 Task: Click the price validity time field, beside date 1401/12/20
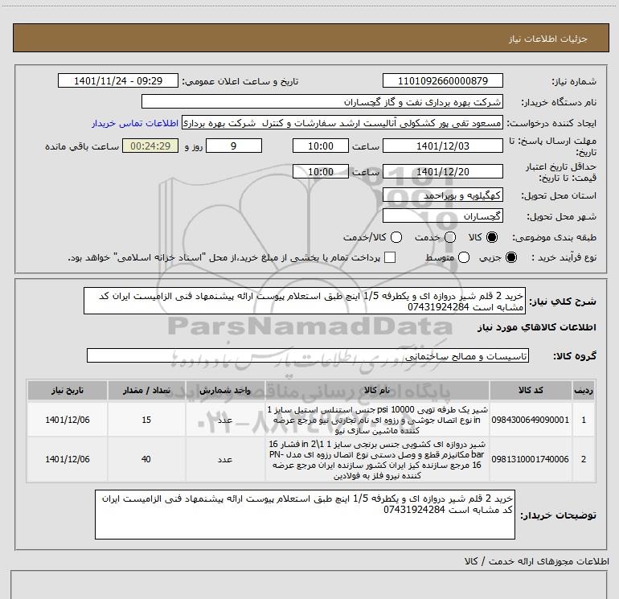321,171
